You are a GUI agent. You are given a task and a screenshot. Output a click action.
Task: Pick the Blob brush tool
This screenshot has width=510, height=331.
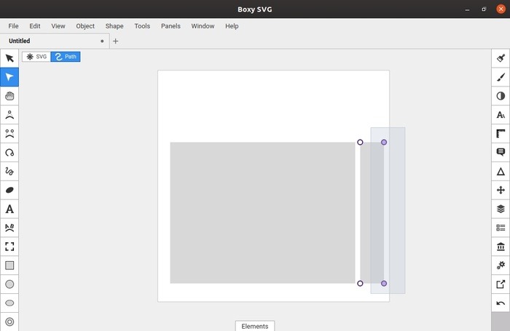point(9,190)
